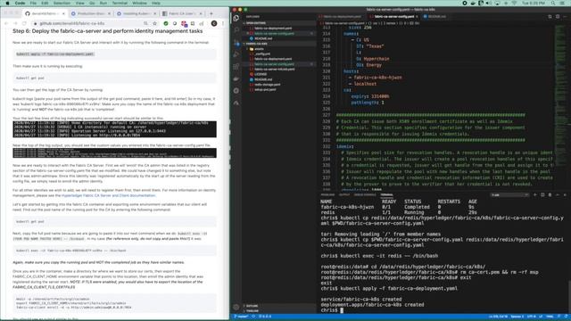
Task: Click 'kubectl get pod' code under 'Then make sure'
Action: click(29, 78)
